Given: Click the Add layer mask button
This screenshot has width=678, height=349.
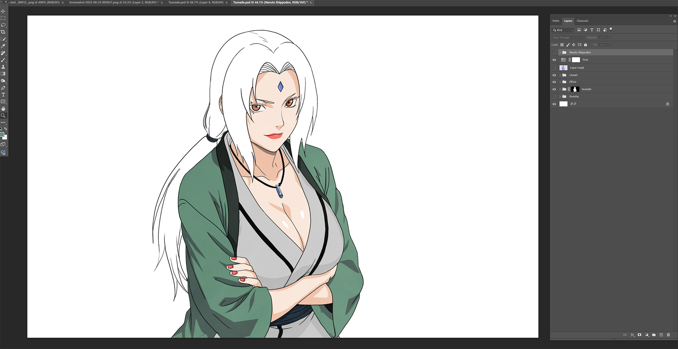Looking at the screenshot, I should click(640, 335).
